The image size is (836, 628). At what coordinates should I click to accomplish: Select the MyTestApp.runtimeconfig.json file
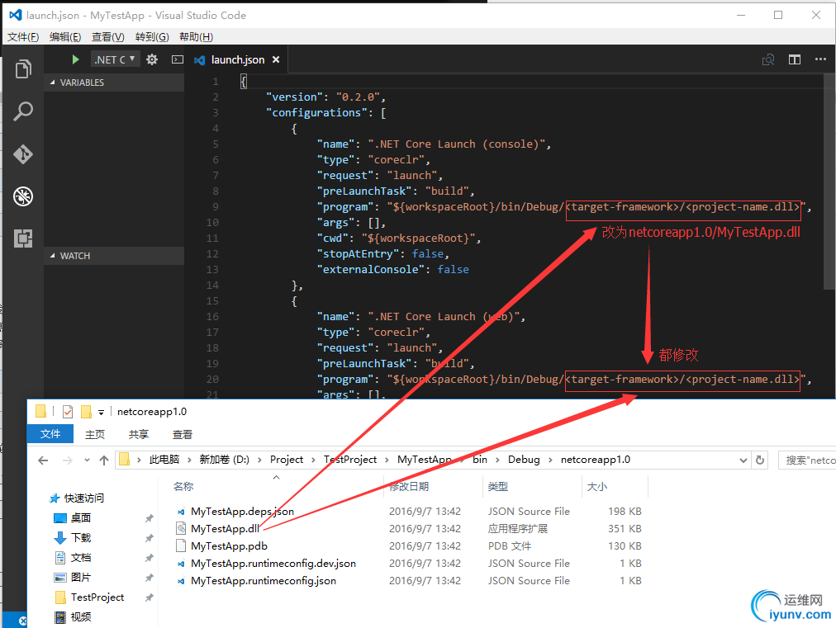[264, 581]
